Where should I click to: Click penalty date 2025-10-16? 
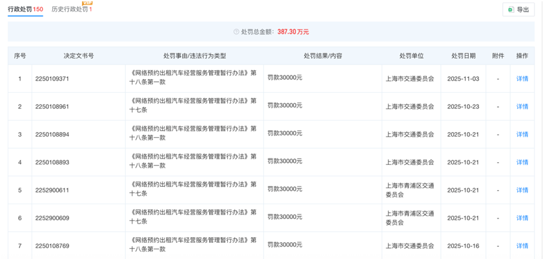[x=464, y=246]
